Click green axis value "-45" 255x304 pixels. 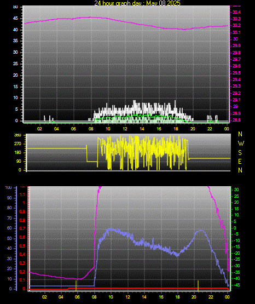237,285
